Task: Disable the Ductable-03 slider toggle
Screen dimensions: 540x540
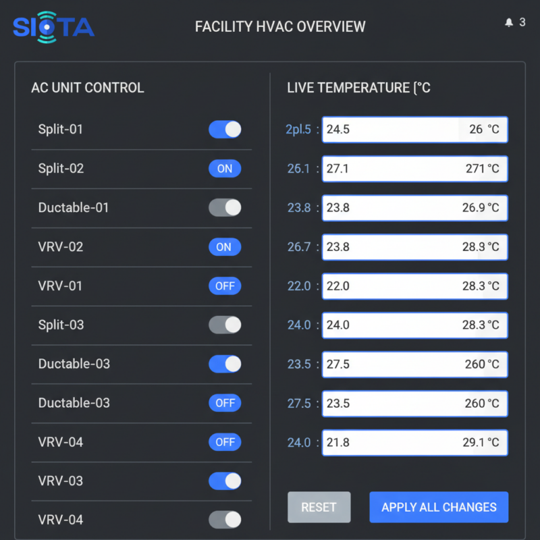Action: [x=225, y=364]
